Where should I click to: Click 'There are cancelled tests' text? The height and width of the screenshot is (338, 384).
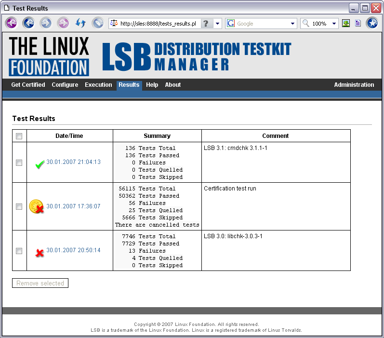(157, 225)
